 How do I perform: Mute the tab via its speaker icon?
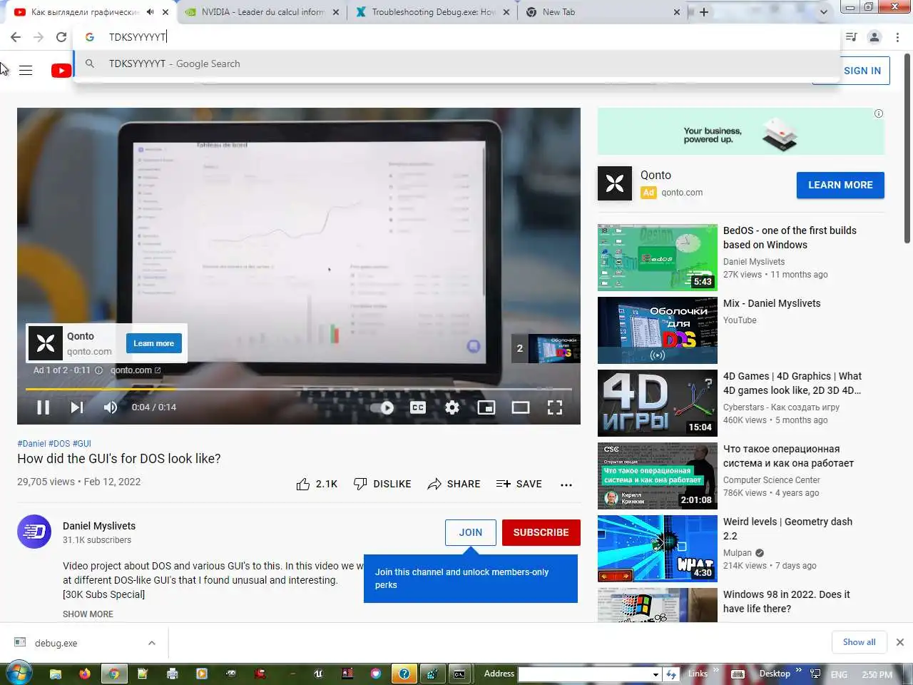click(x=150, y=12)
